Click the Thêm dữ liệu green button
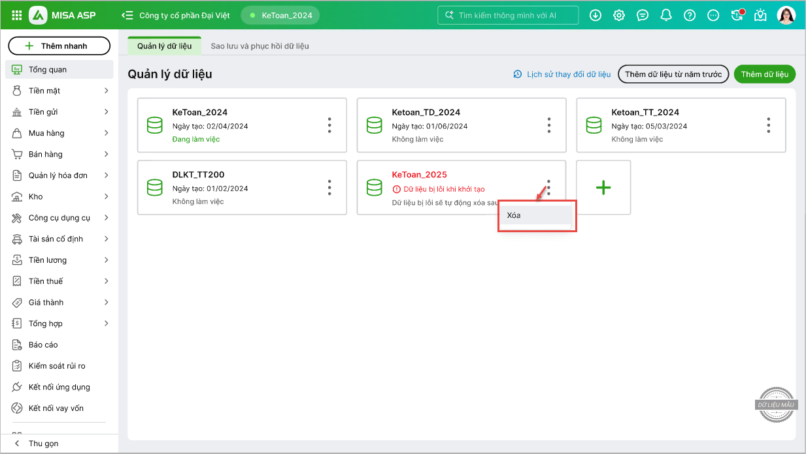 [764, 74]
